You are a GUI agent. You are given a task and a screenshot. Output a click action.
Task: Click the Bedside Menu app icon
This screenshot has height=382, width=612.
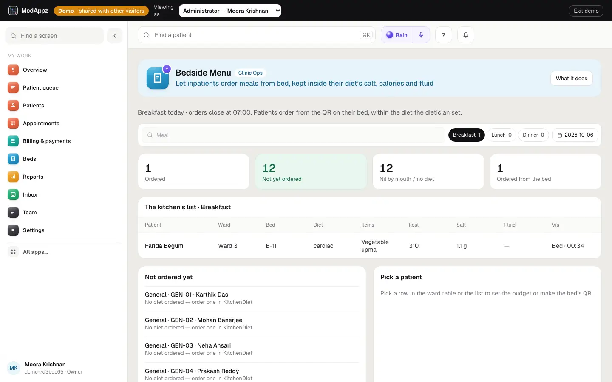tap(158, 78)
